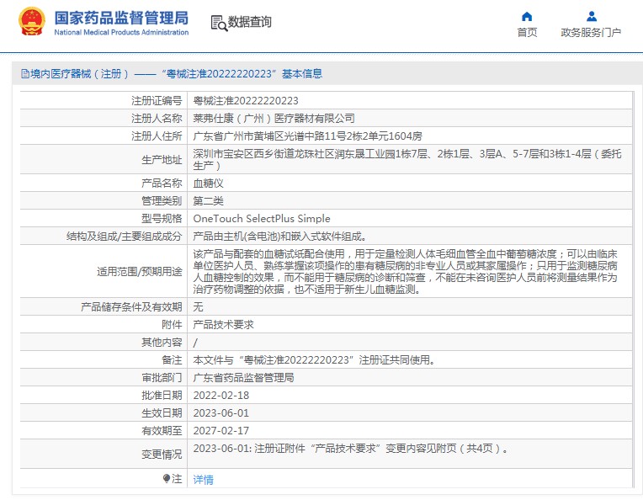This screenshot has width=643, height=500.
Task: Click the 产品技术要求 attachment value
Action: tap(223, 324)
